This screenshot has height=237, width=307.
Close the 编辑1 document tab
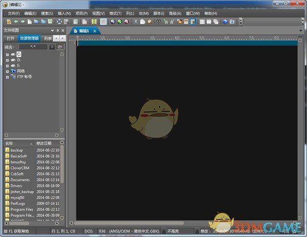click(95, 31)
